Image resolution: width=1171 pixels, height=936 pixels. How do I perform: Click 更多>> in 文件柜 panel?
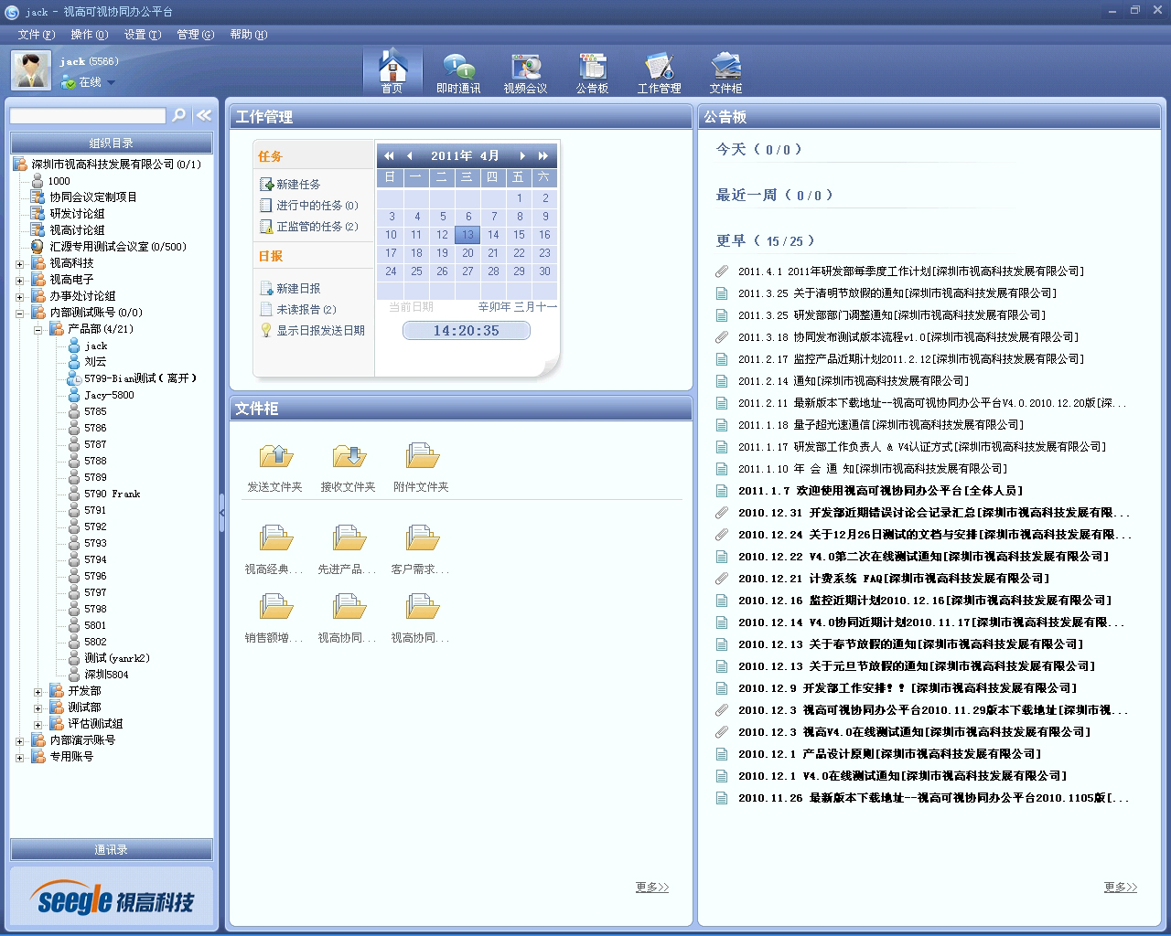tap(652, 887)
